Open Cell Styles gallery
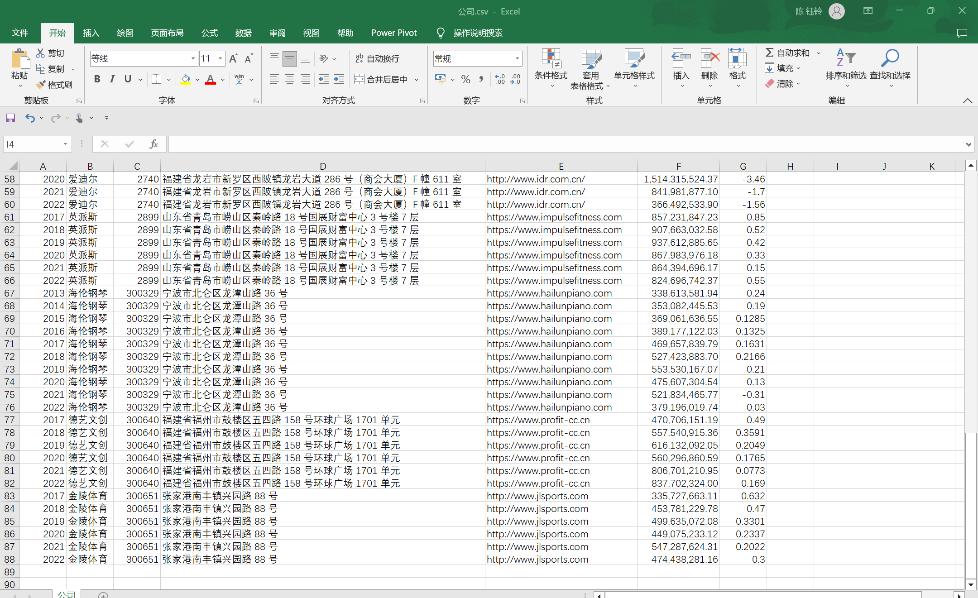 pos(634,68)
